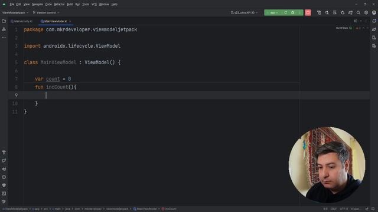Open Gradle panel on right sidebar
This screenshot has height=212, width=378.
374,29
